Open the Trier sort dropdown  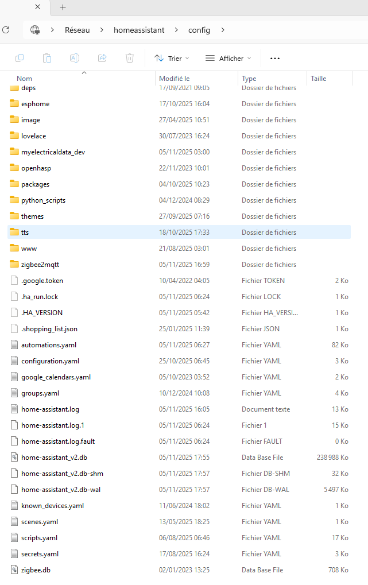172,58
